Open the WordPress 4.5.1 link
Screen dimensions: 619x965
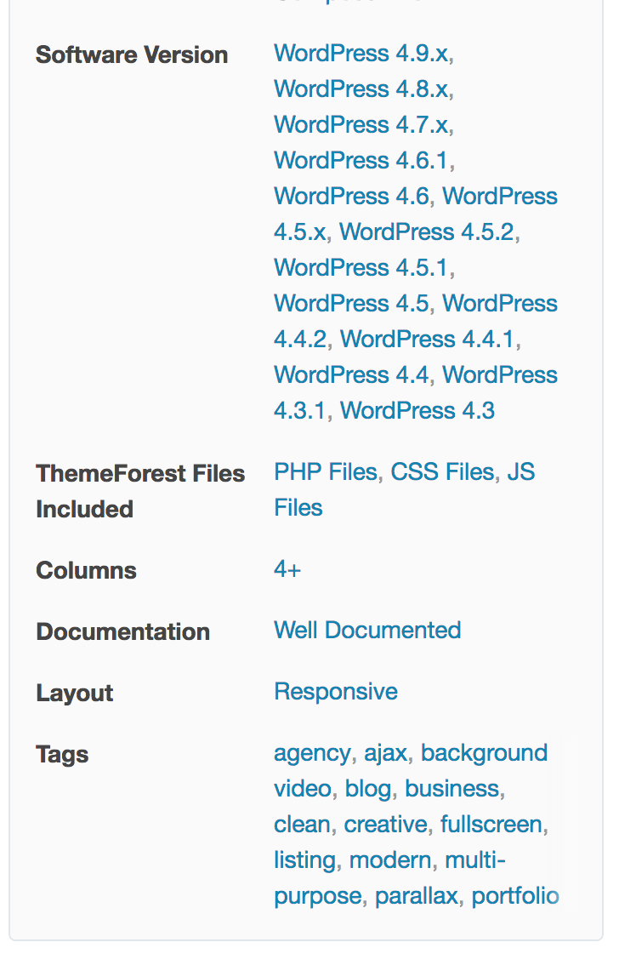[361, 268]
